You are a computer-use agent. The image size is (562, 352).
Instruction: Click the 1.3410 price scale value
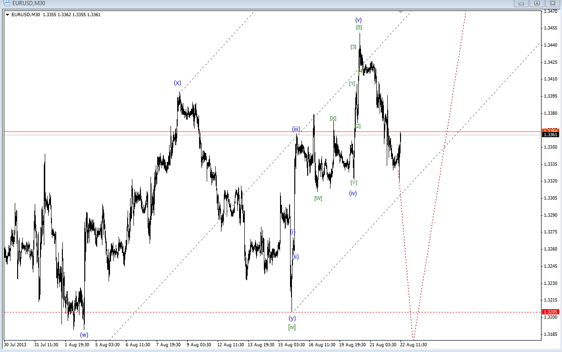(550, 79)
